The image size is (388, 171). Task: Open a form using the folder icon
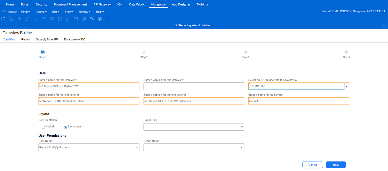tap(3, 18)
